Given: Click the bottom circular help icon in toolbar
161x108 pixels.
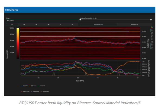Looking at the screenshot, I should click(152, 48).
